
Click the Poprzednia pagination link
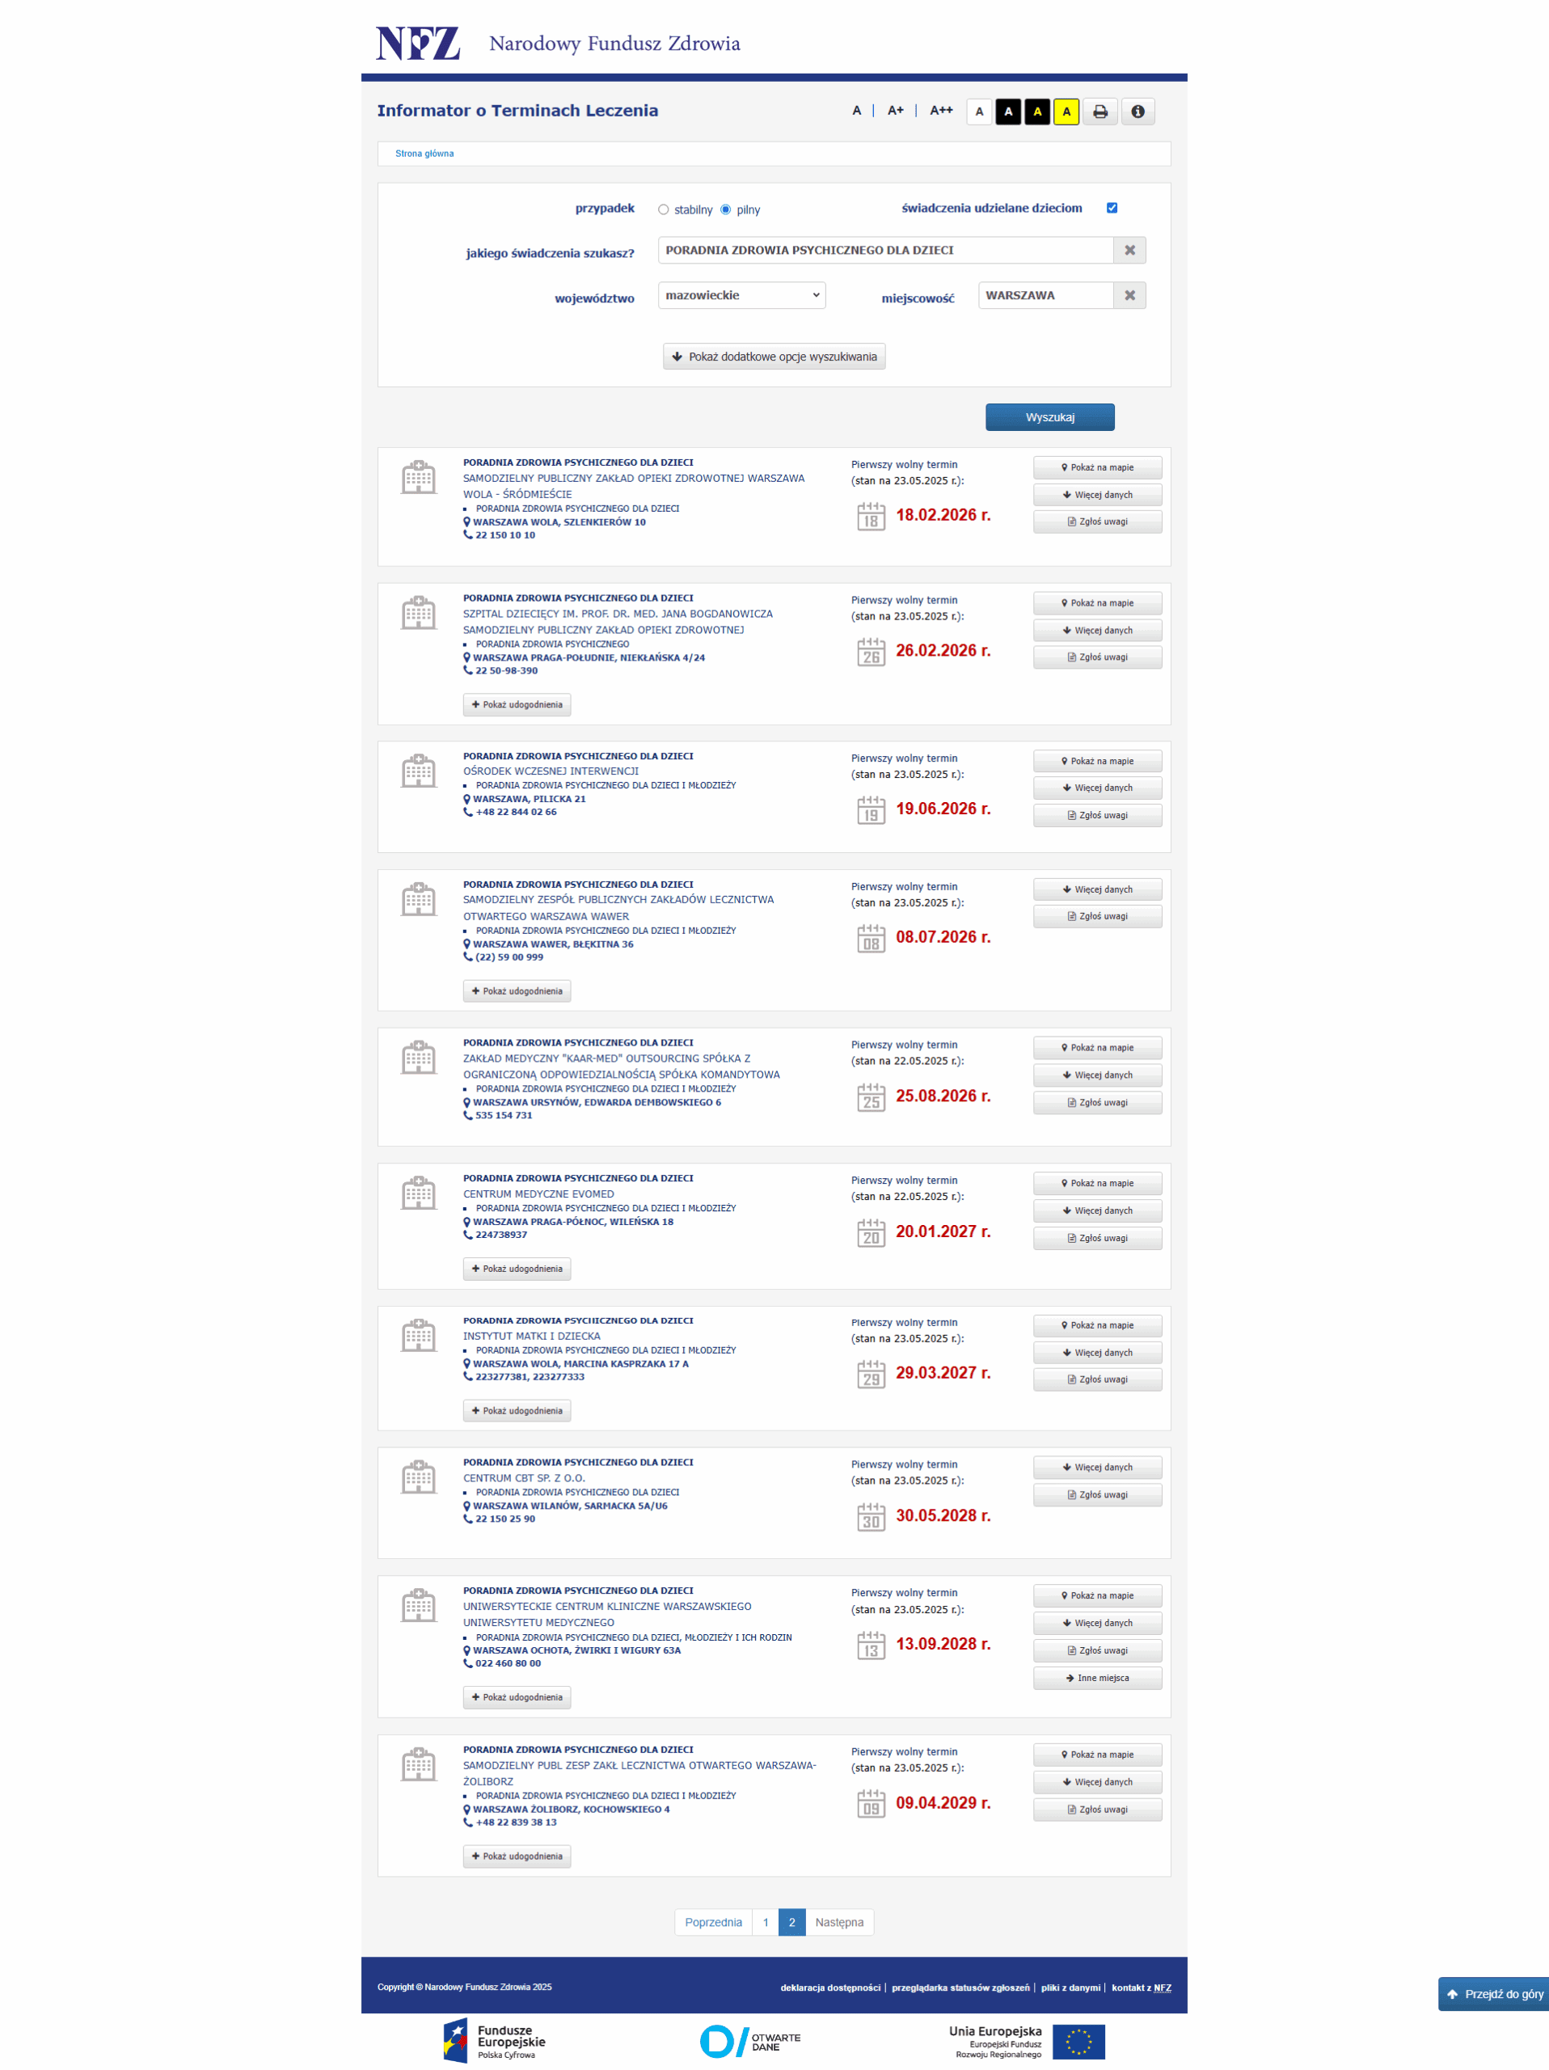713,1922
